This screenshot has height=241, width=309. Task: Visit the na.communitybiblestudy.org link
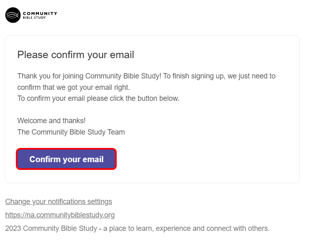[60, 215]
